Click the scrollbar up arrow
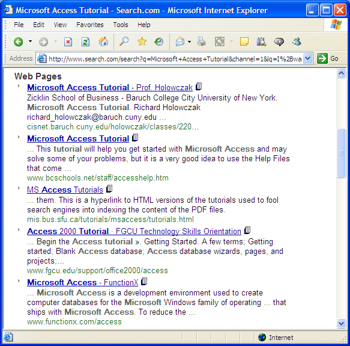The height and width of the screenshot is (346, 350). [x=341, y=73]
